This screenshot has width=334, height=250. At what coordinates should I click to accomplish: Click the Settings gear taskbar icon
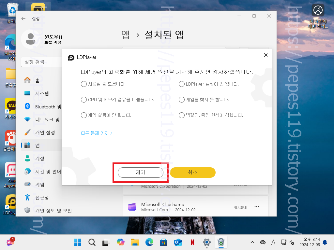(x=206, y=242)
